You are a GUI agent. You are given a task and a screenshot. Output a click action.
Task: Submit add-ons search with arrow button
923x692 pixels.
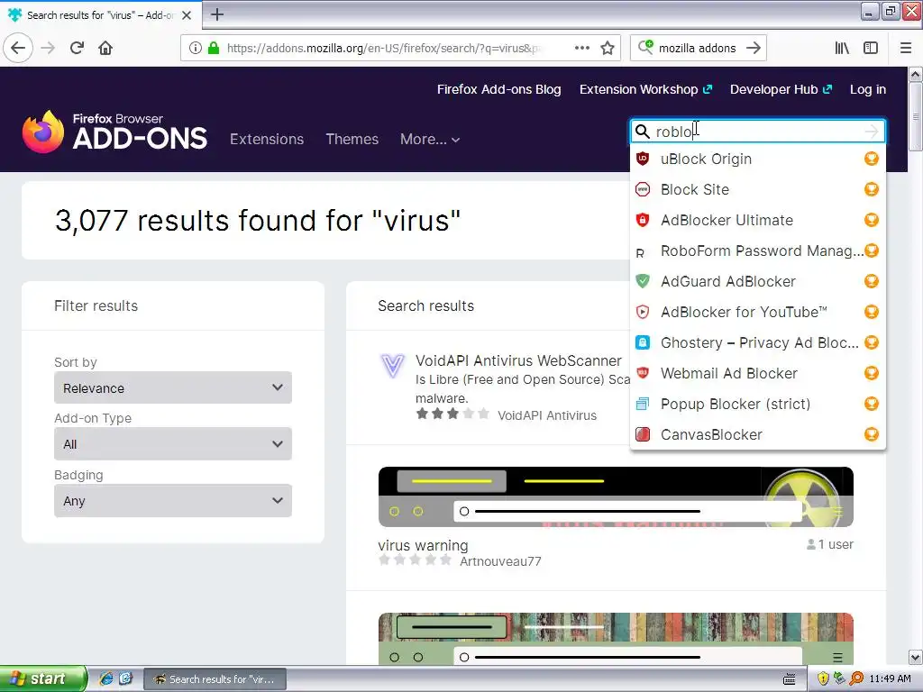pyautogui.click(x=872, y=132)
